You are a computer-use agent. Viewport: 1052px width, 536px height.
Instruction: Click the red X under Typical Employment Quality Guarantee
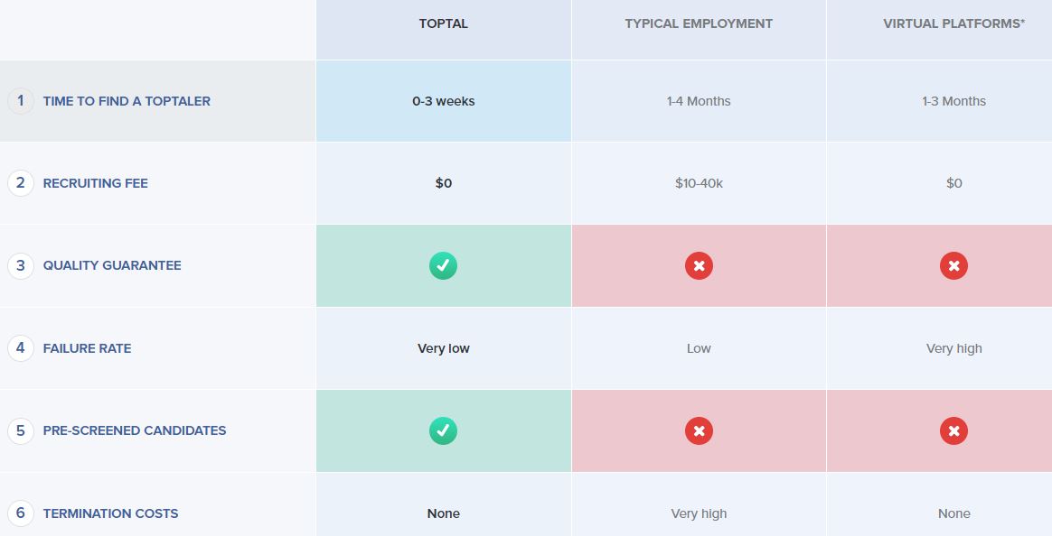click(700, 266)
